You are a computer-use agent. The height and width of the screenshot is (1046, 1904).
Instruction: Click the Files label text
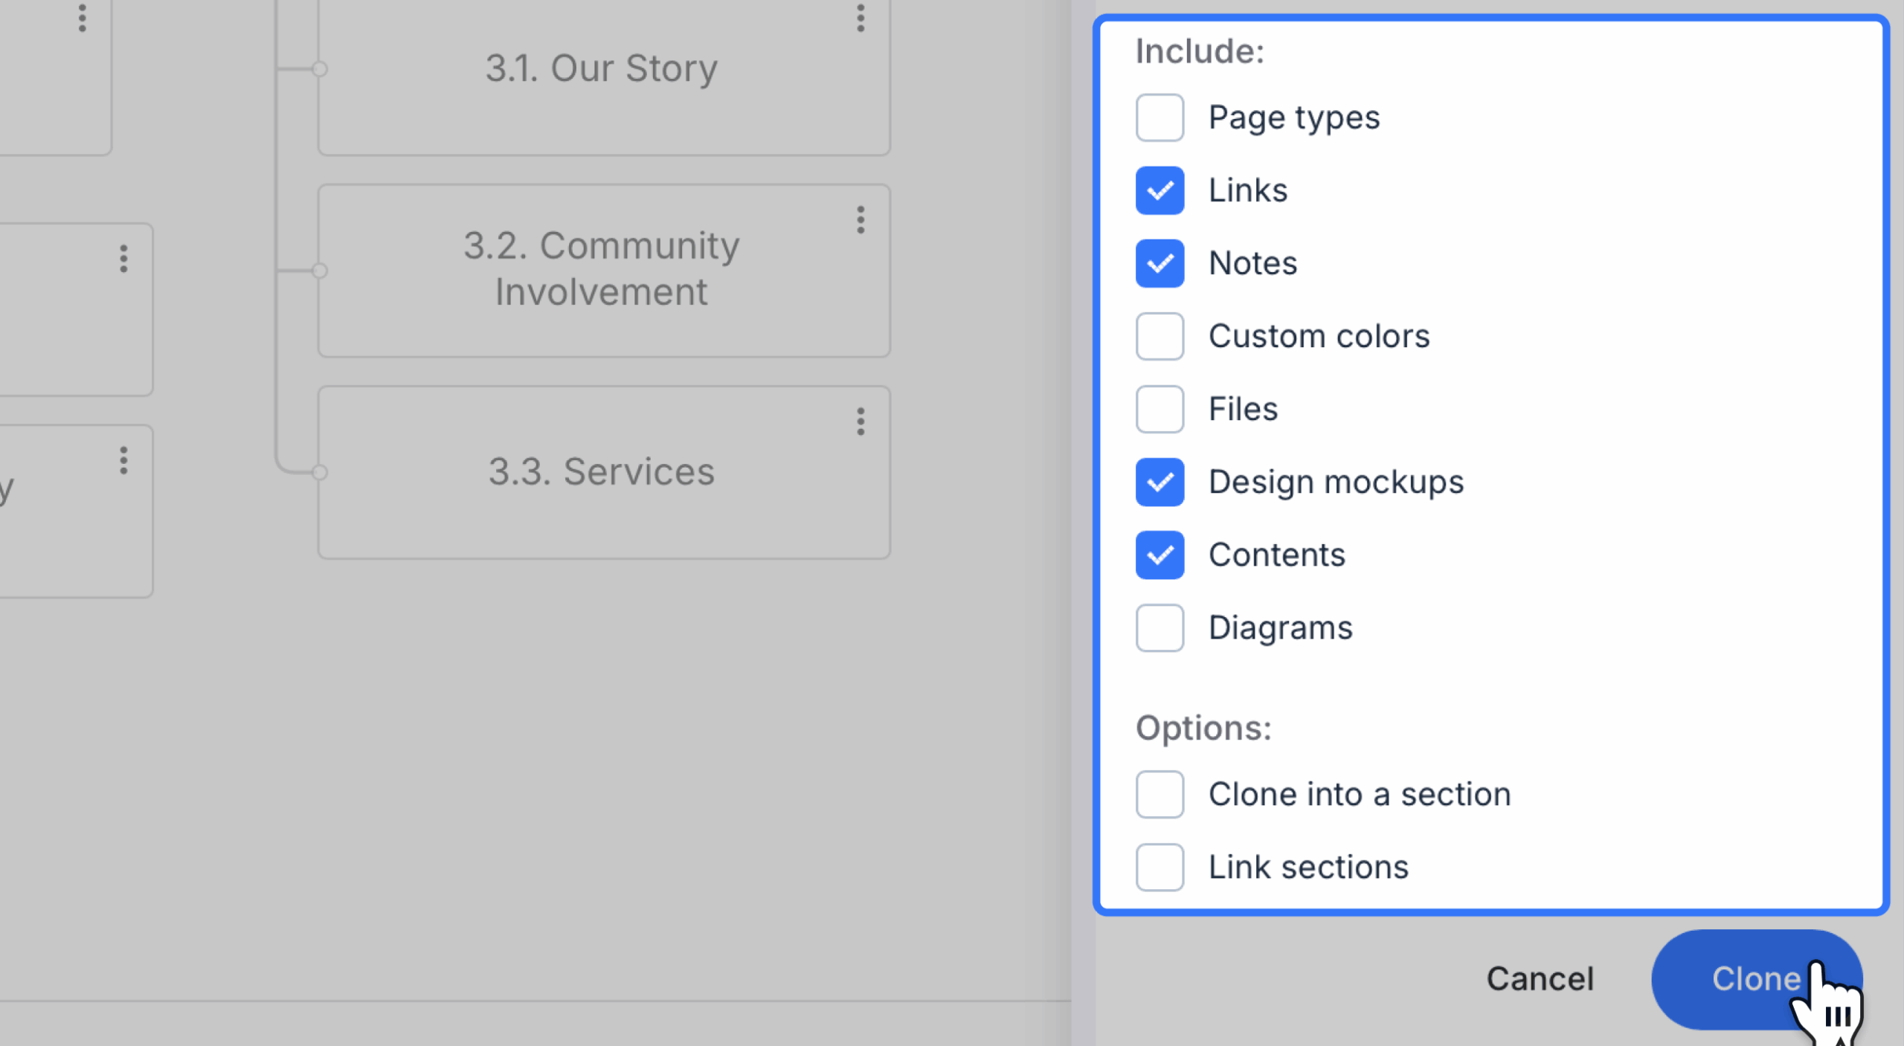[x=1243, y=409]
